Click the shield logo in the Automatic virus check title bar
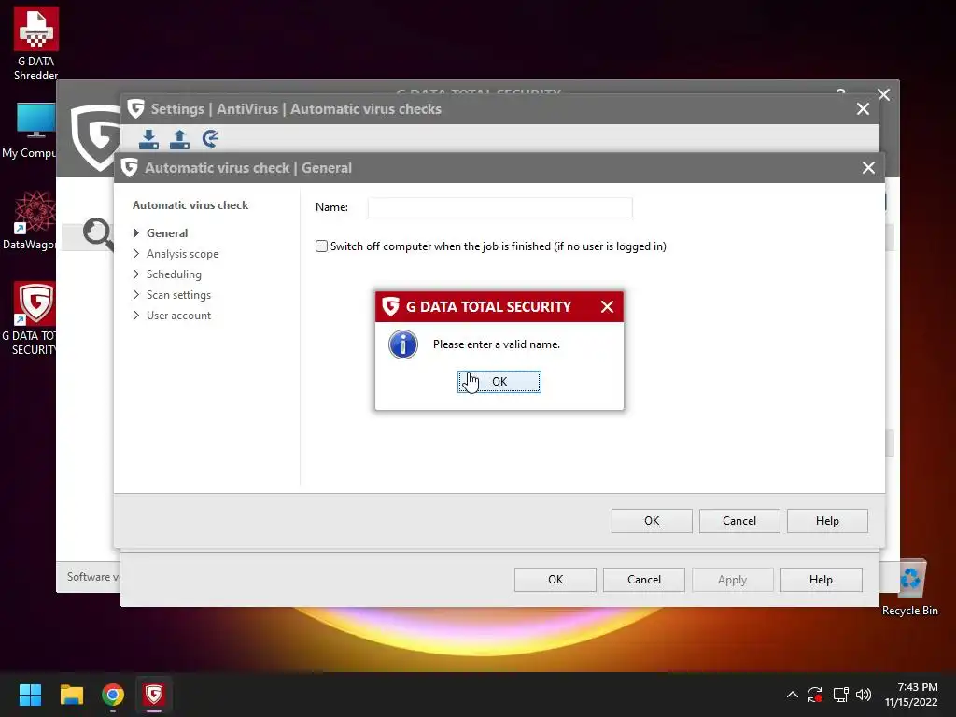 pos(129,168)
